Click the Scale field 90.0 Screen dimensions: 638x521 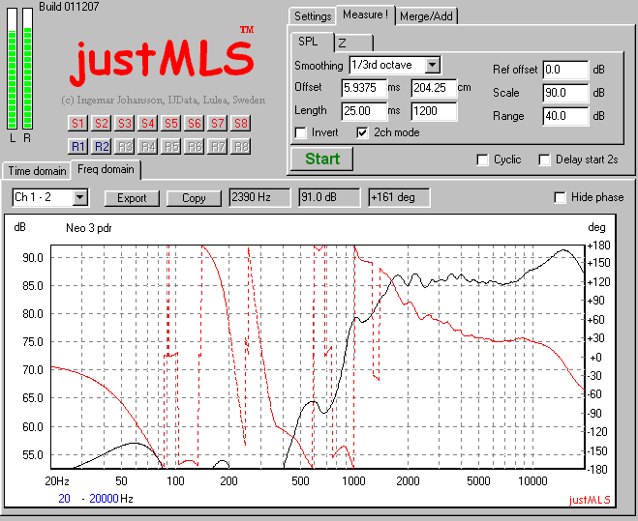coord(565,93)
